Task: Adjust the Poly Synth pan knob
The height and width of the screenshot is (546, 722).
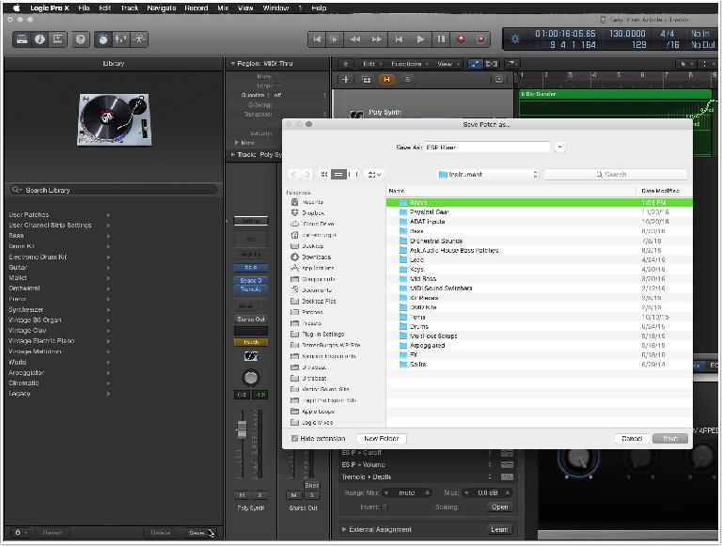Action: (250, 378)
